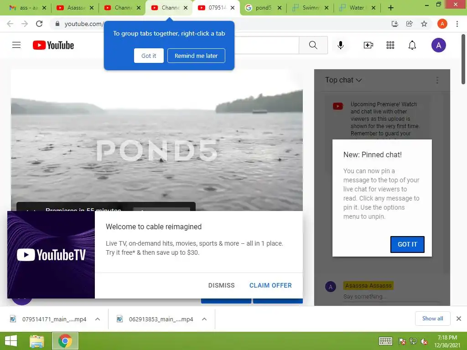Click CLAIM OFFER for YouTube TV

click(270, 285)
